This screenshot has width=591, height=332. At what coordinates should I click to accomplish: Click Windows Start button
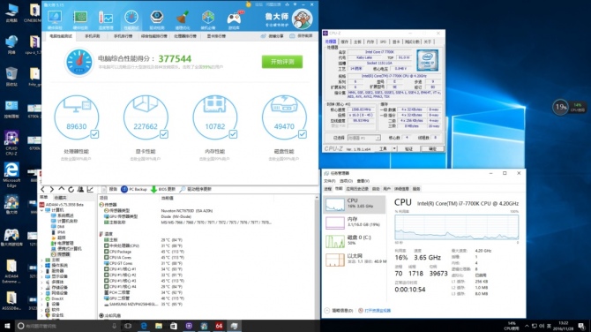click(7, 326)
